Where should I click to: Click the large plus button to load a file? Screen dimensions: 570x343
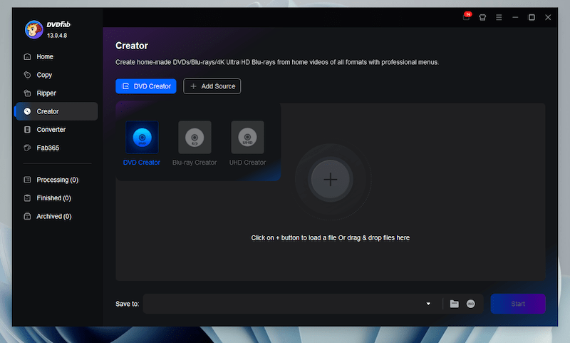coord(331,180)
